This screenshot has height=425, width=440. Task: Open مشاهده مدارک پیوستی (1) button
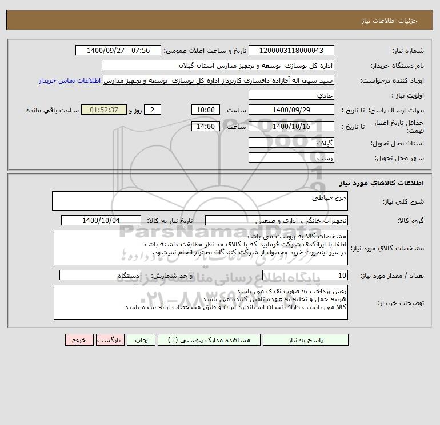(209, 340)
